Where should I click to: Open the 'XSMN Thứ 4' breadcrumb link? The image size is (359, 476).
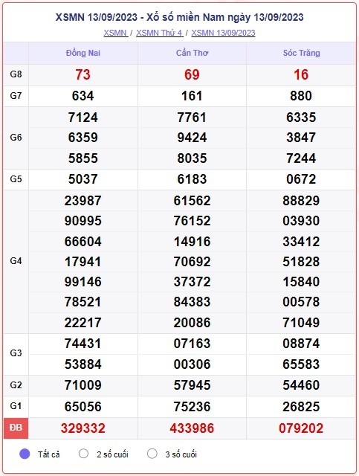coord(159,33)
